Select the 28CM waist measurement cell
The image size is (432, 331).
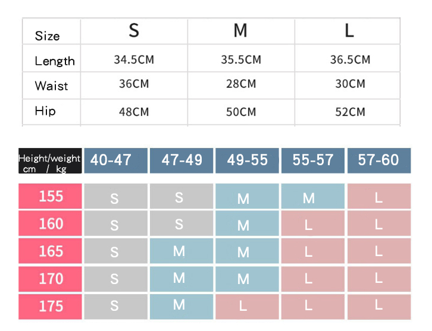[241, 84]
